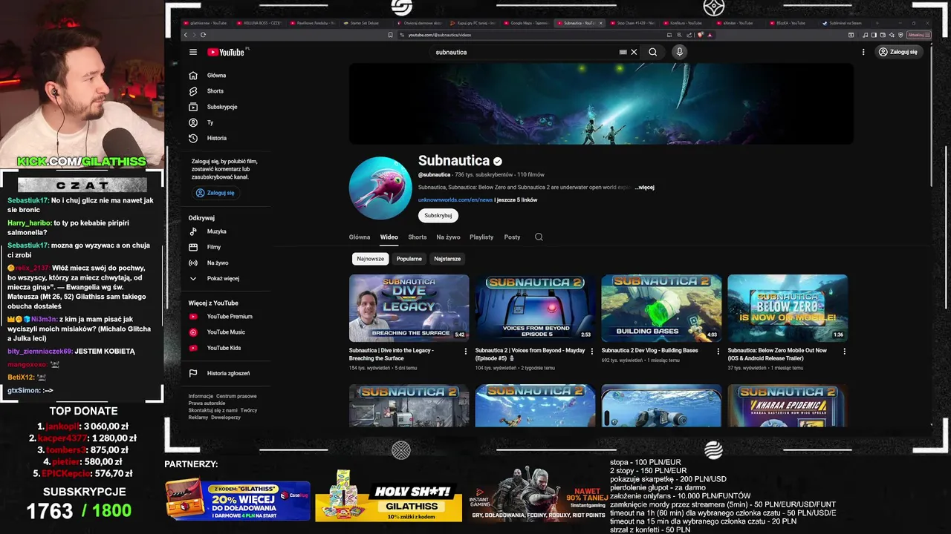Open options for Dive into the Legacy video
Viewport: 951px width, 534px height.
click(466, 351)
